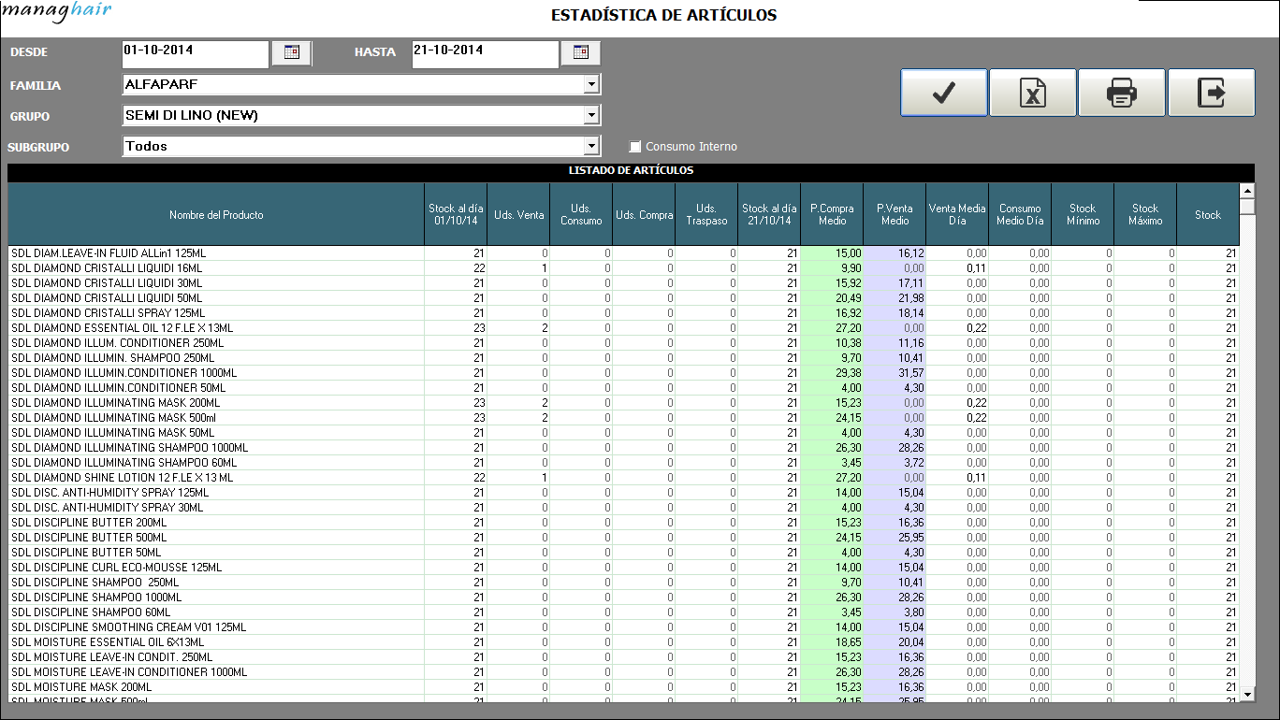Viewport: 1280px width, 720px height.
Task: Click the checkmark confirm button
Action: point(943,94)
